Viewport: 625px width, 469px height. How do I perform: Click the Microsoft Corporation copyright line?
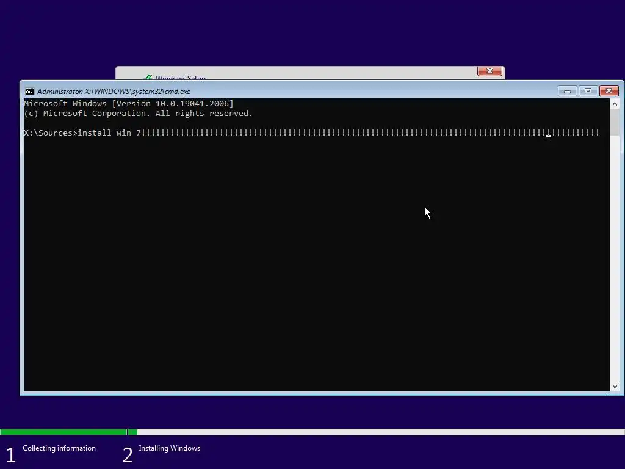(x=139, y=114)
